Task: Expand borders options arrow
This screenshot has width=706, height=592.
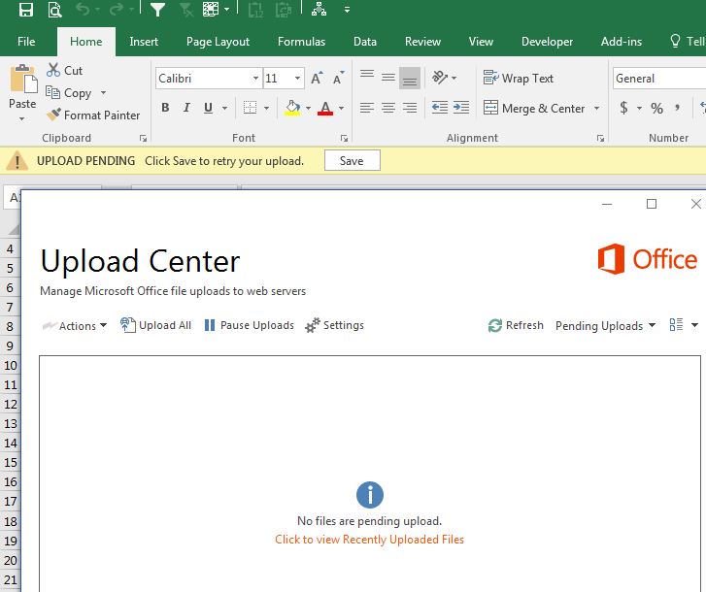Action: (x=266, y=108)
